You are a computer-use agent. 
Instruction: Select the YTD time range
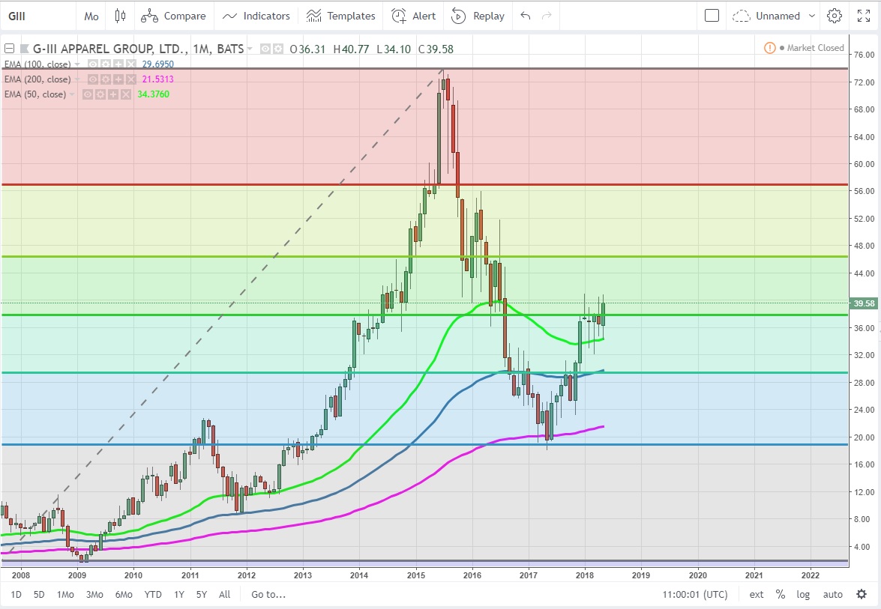(153, 594)
